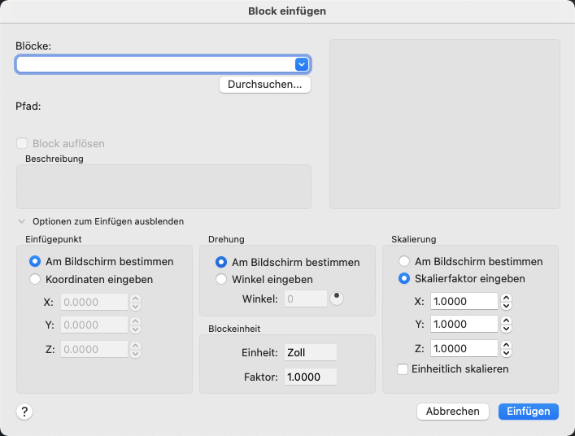Select Skalierfaktor eingeben radio button
The width and height of the screenshot is (575, 436).
pos(404,279)
